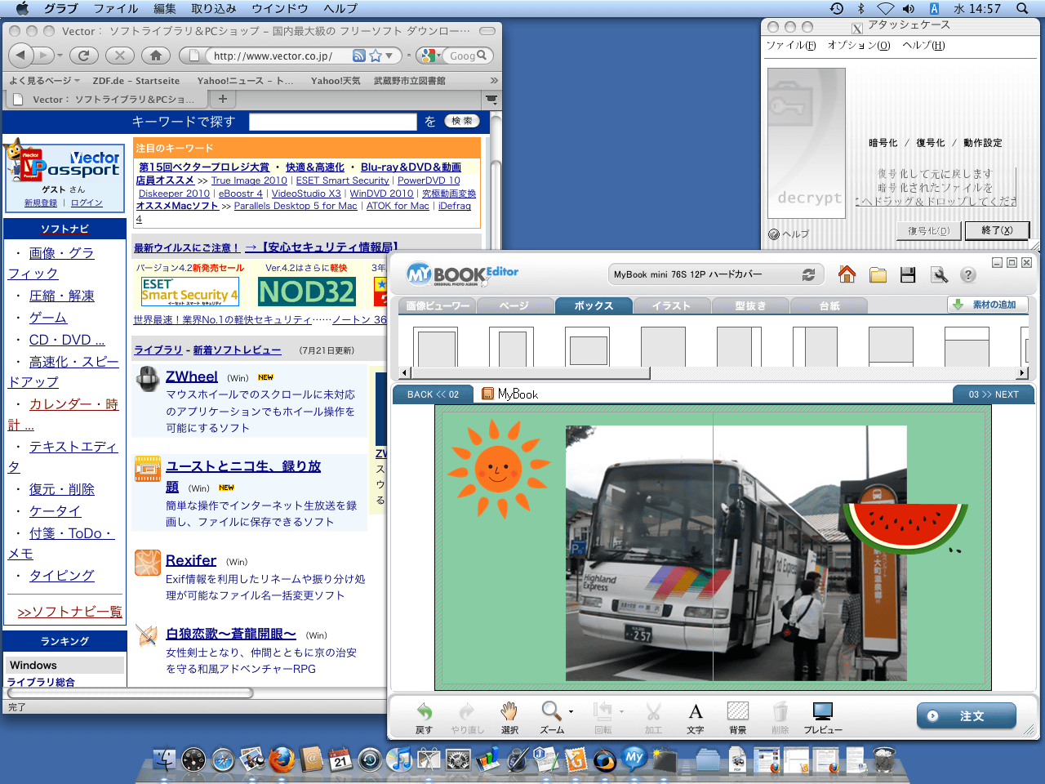Switch to the イラスト tab

pyautogui.click(x=671, y=305)
